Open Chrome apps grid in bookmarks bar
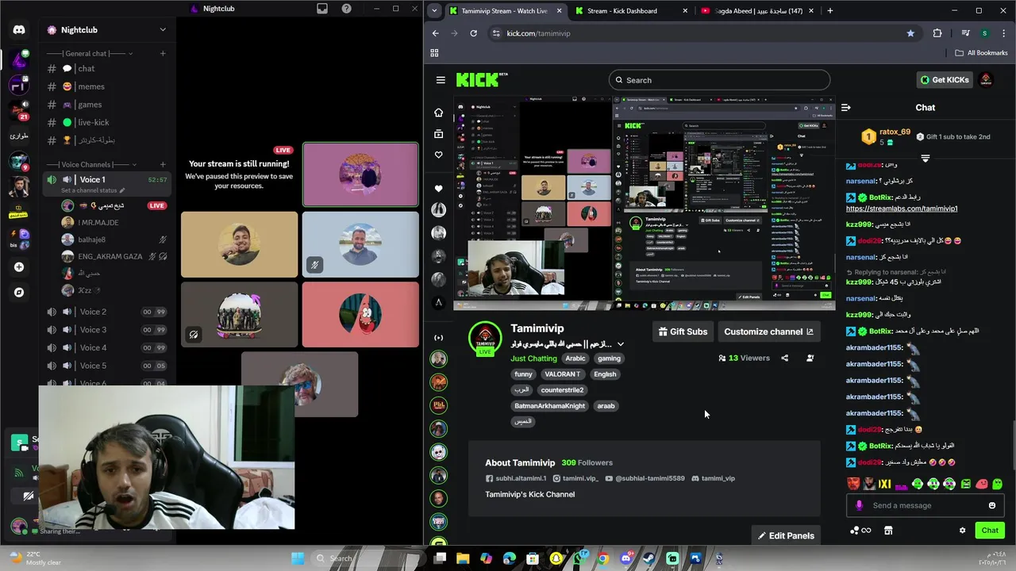 pyautogui.click(x=434, y=53)
